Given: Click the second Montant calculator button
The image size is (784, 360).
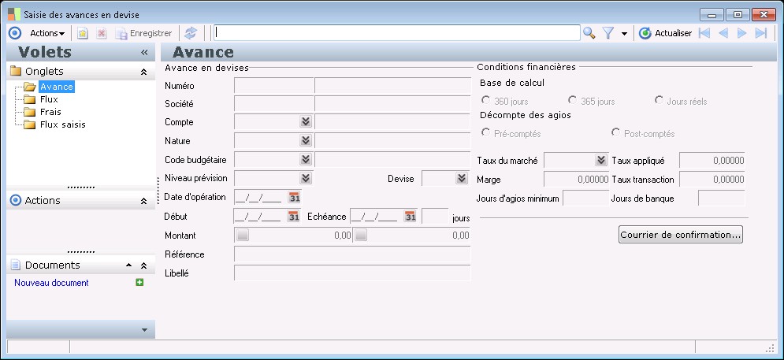Looking at the screenshot, I should (361, 235).
